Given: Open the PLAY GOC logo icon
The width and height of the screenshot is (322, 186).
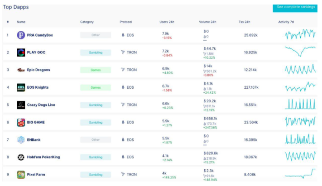Looking at the screenshot, I should click(x=21, y=52).
